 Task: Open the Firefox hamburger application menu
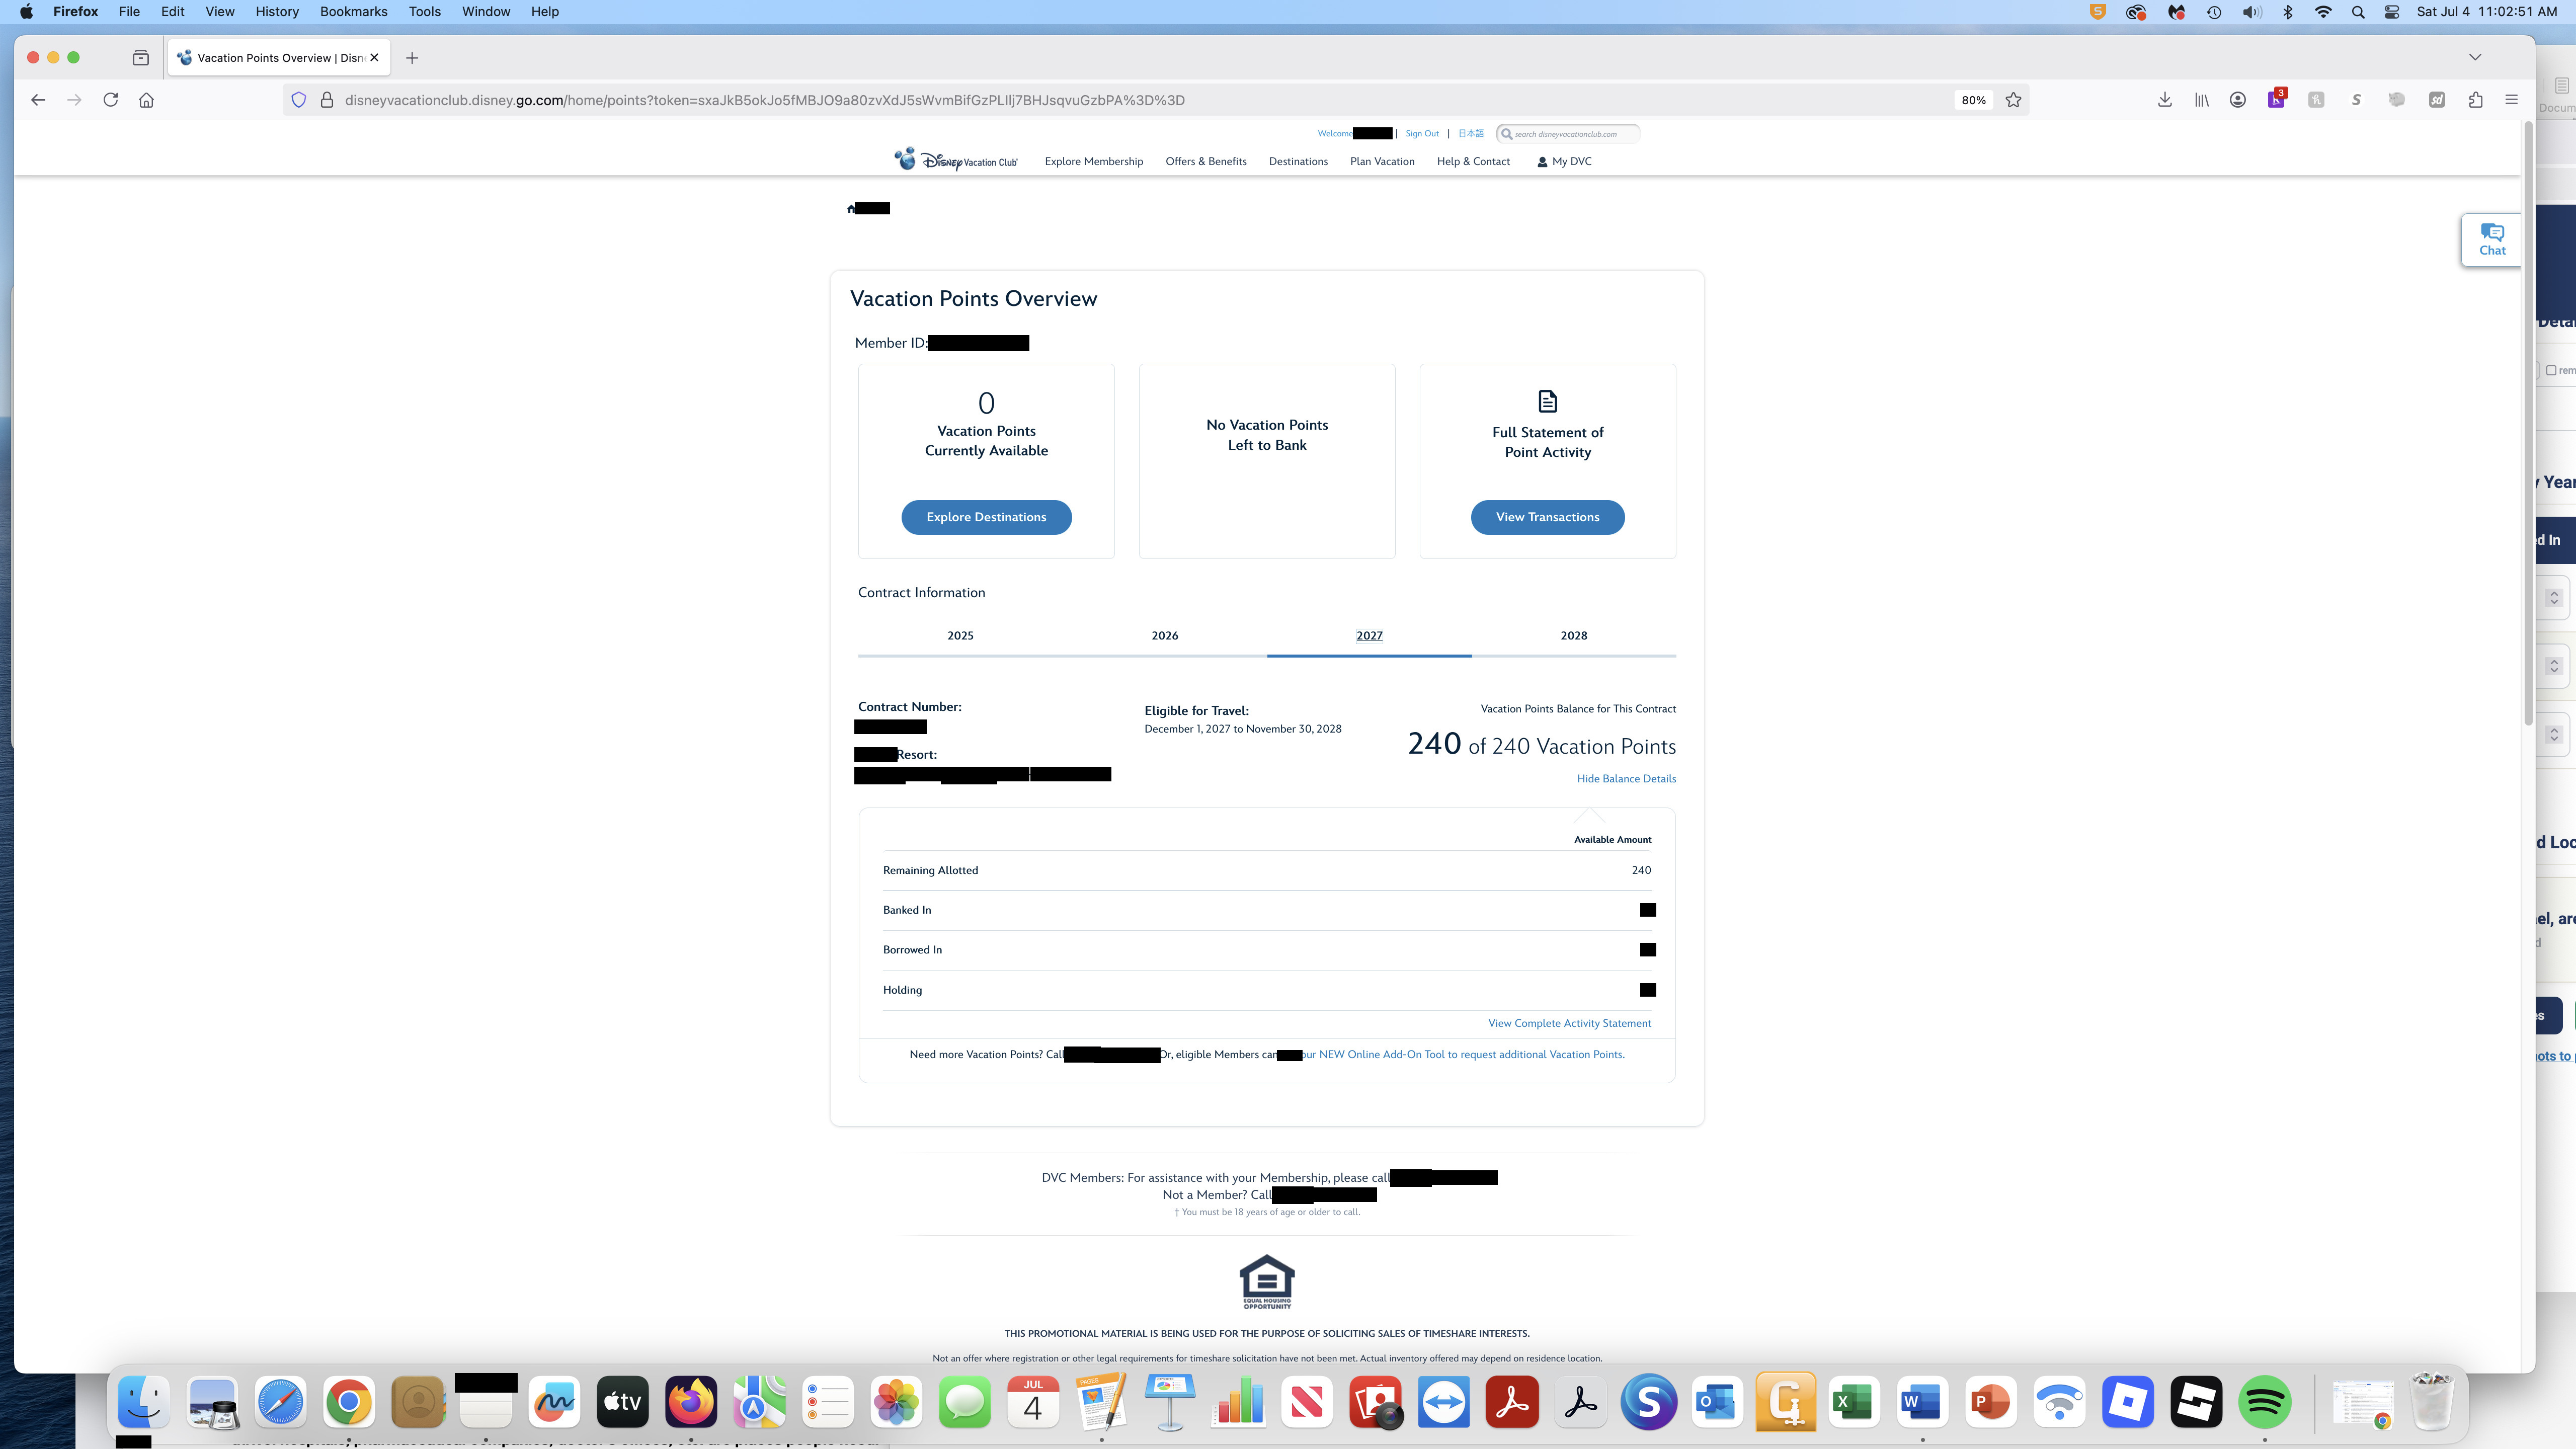point(2511,100)
